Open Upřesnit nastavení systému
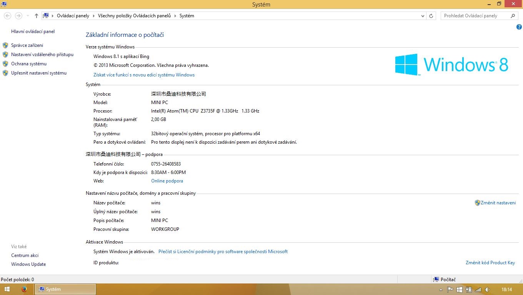Screen dimensions: 523x295 39,73
